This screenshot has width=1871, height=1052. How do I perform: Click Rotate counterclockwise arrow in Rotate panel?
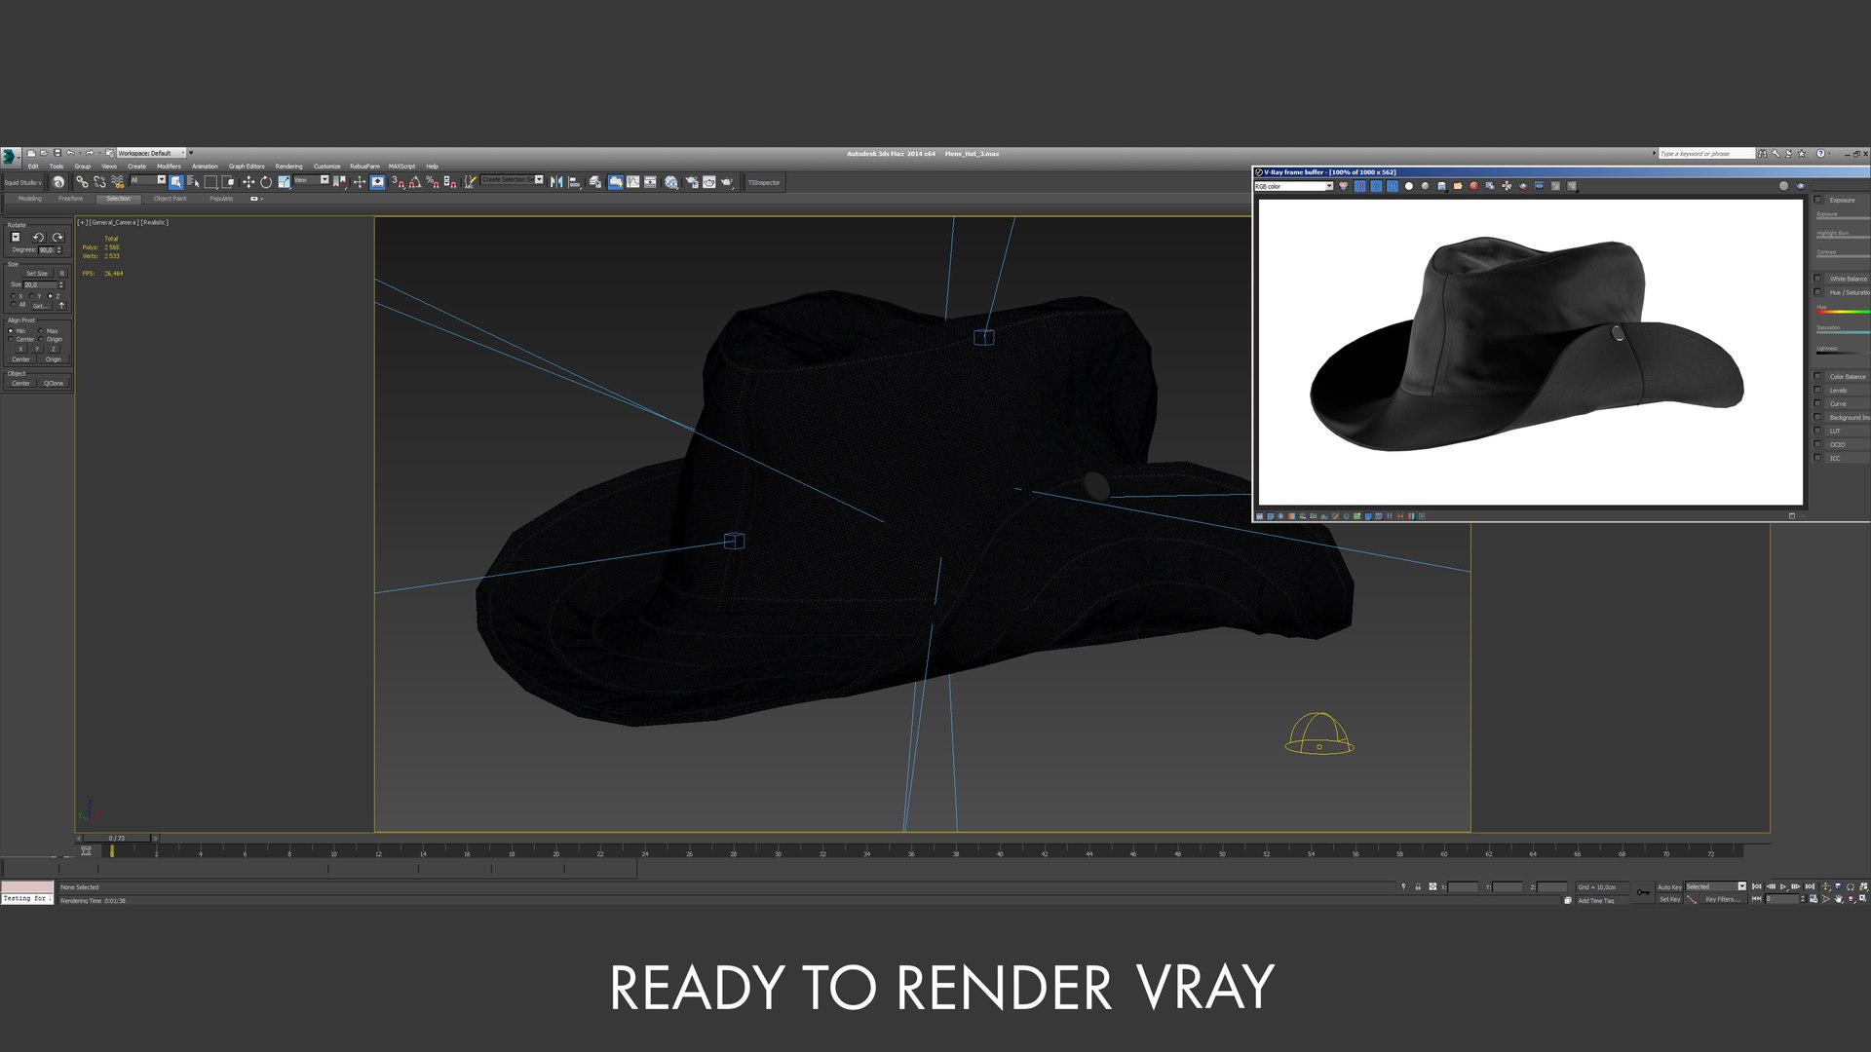click(39, 237)
